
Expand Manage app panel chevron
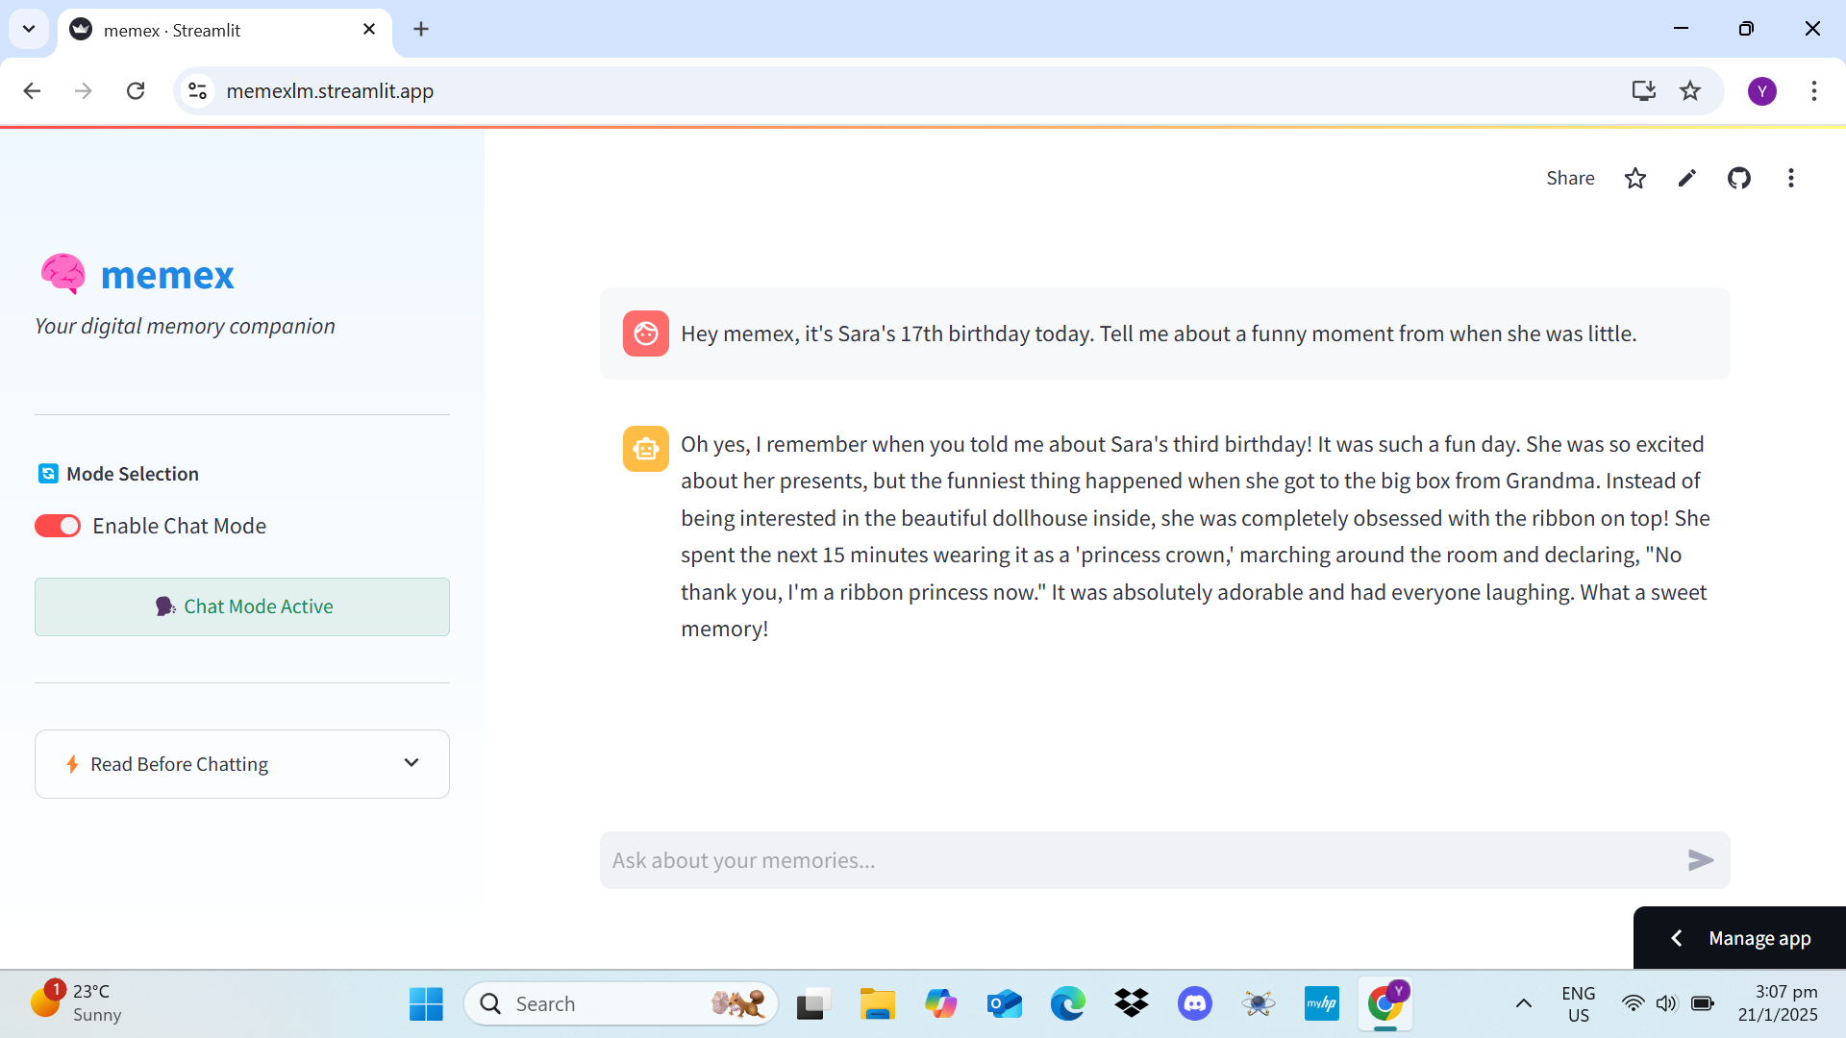pos(1676,938)
